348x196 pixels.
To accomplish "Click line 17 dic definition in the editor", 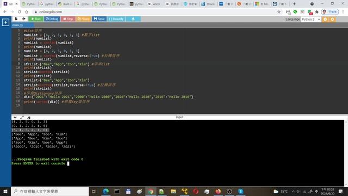I will point(108,97).
